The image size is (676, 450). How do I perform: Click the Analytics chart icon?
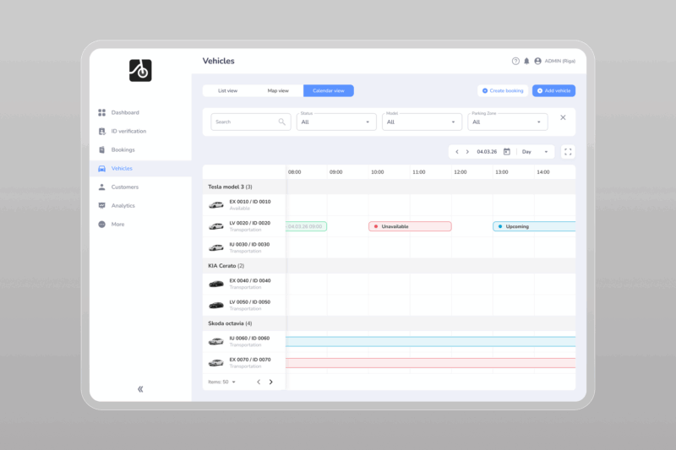[101, 205]
